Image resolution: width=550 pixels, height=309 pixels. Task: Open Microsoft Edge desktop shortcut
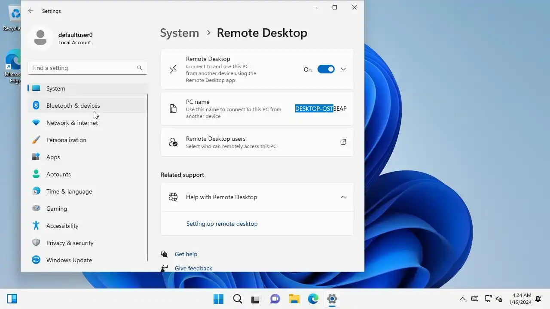click(13, 67)
